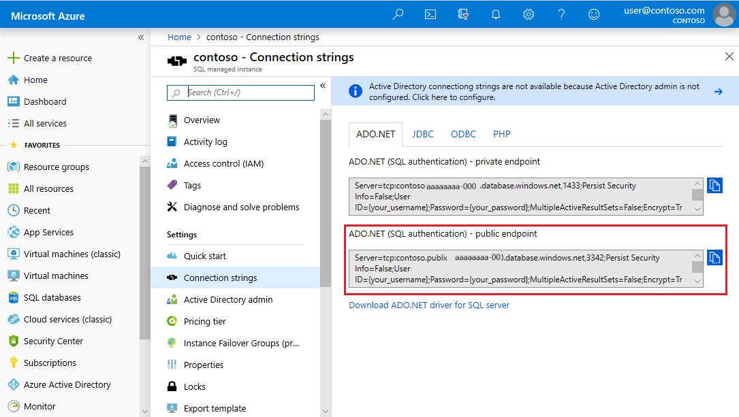Open the help question mark icon
Viewport: 739px width, 417px height.
click(561, 14)
